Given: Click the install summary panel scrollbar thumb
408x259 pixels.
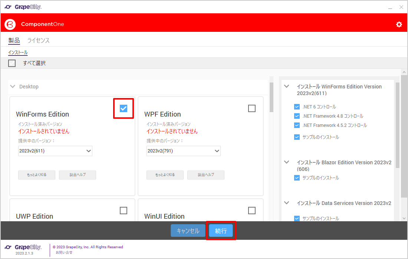Looking at the screenshot, I should [397, 125].
